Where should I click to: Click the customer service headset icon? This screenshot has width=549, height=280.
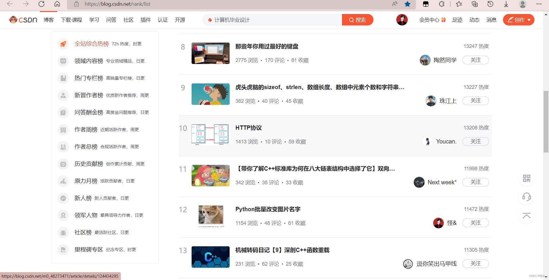click(526, 197)
